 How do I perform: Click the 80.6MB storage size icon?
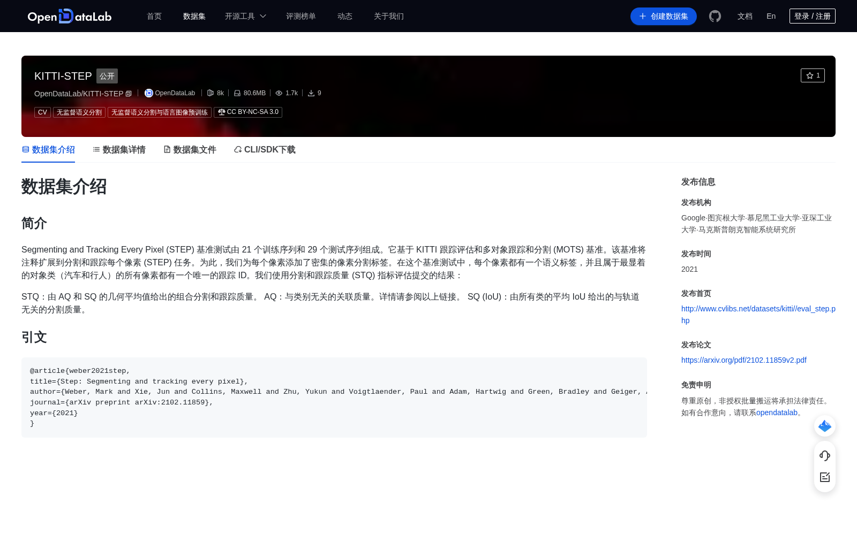tap(237, 93)
